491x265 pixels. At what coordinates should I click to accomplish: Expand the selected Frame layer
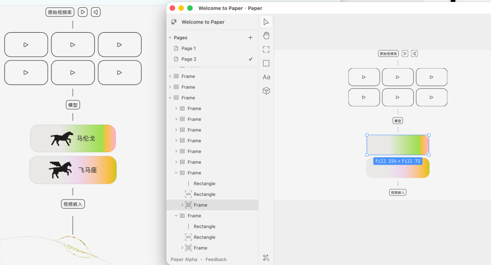pyautogui.click(x=182, y=205)
